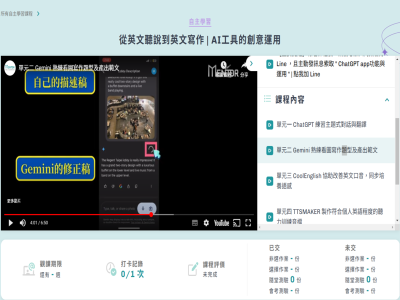Click the 課程評價 edit icon
The width and height of the screenshot is (400, 300).
[193, 269]
